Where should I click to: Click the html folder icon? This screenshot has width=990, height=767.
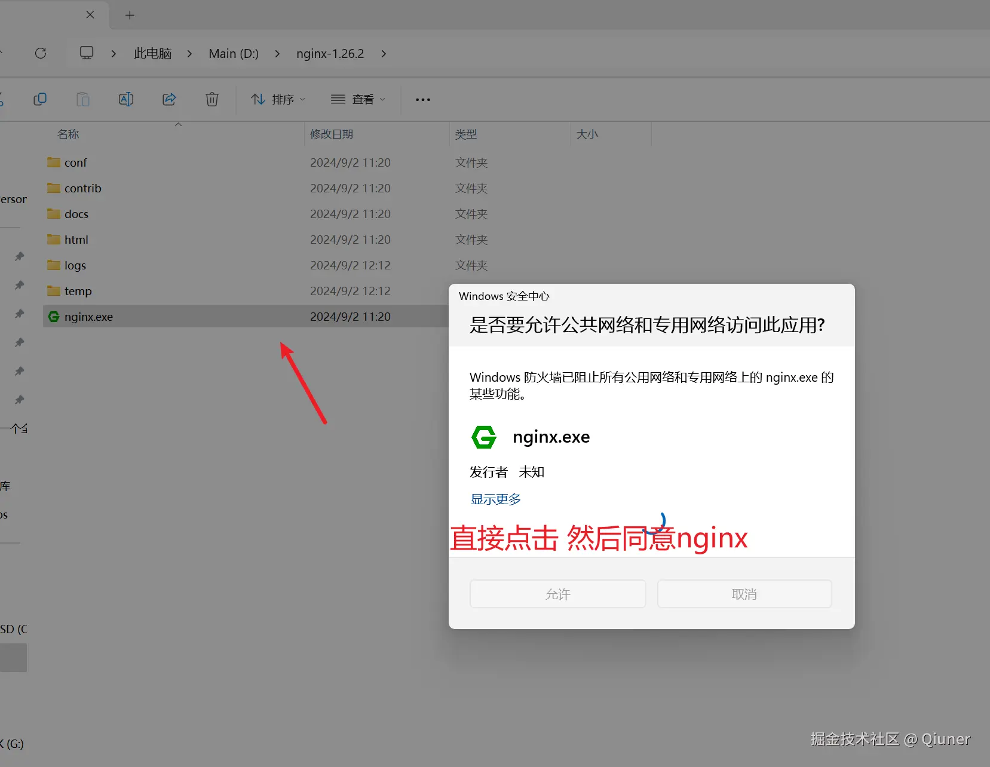[54, 240]
